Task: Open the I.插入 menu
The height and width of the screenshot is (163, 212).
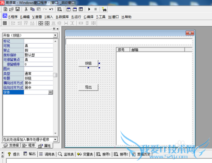Action: click(x=49, y=17)
